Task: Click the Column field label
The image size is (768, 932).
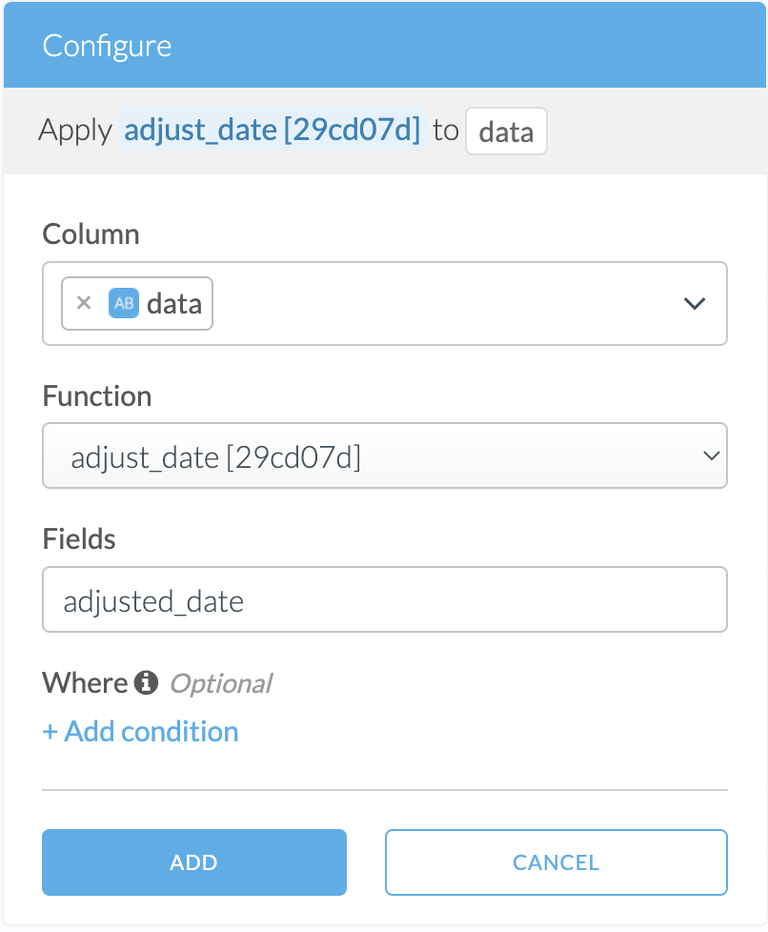Action: (x=91, y=234)
